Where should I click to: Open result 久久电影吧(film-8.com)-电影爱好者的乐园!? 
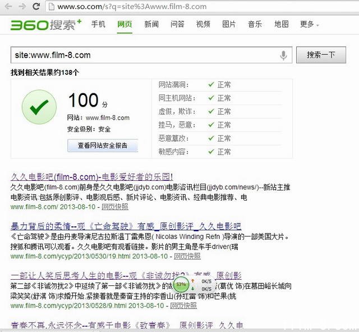point(92,177)
